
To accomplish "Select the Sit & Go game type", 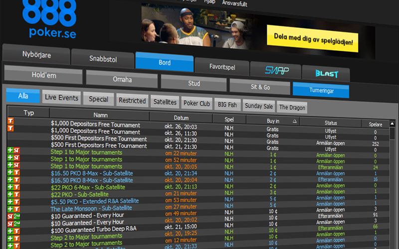I will pyautogui.click(x=260, y=87).
